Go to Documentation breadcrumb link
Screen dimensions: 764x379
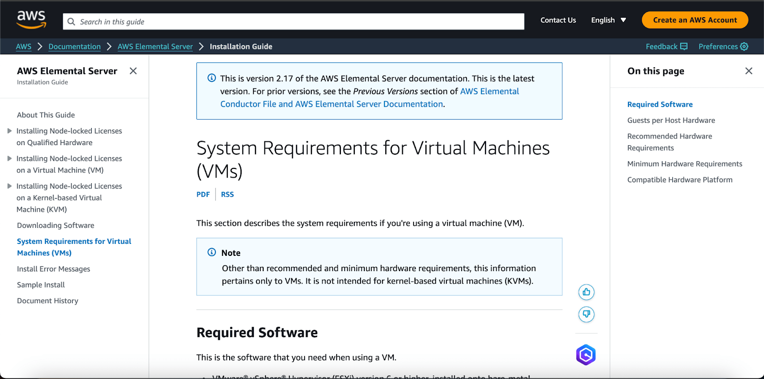(74, 46)
